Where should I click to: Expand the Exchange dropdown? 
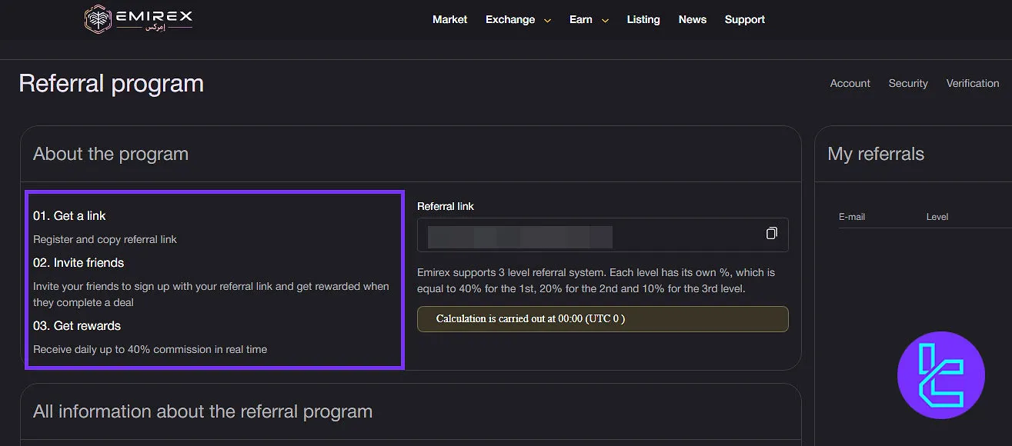point(510,19)
